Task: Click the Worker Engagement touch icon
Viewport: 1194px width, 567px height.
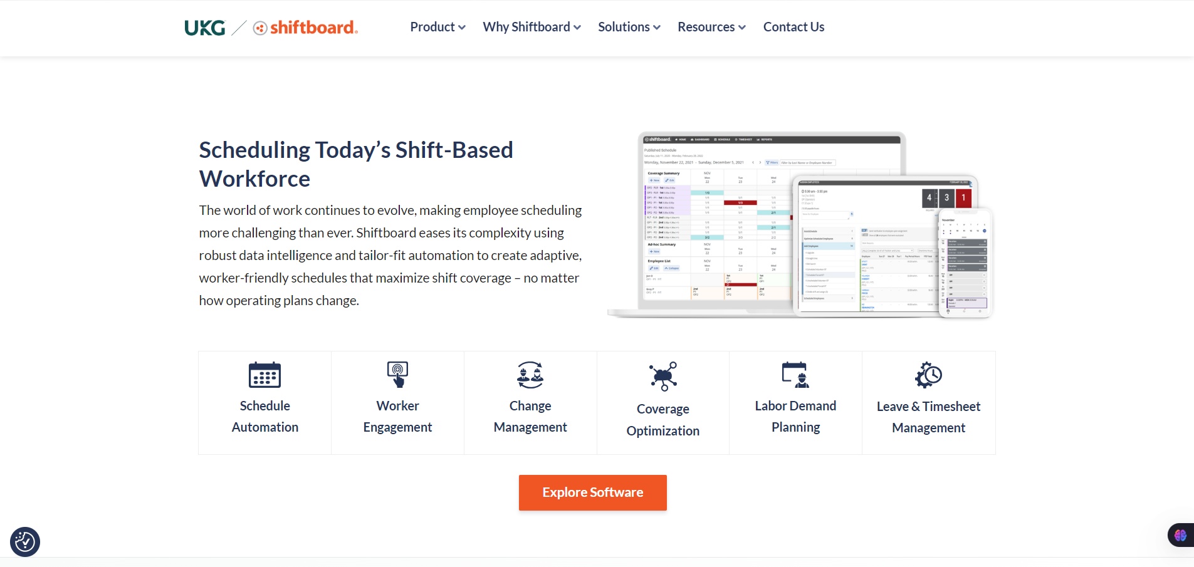Action: [397, 375]
